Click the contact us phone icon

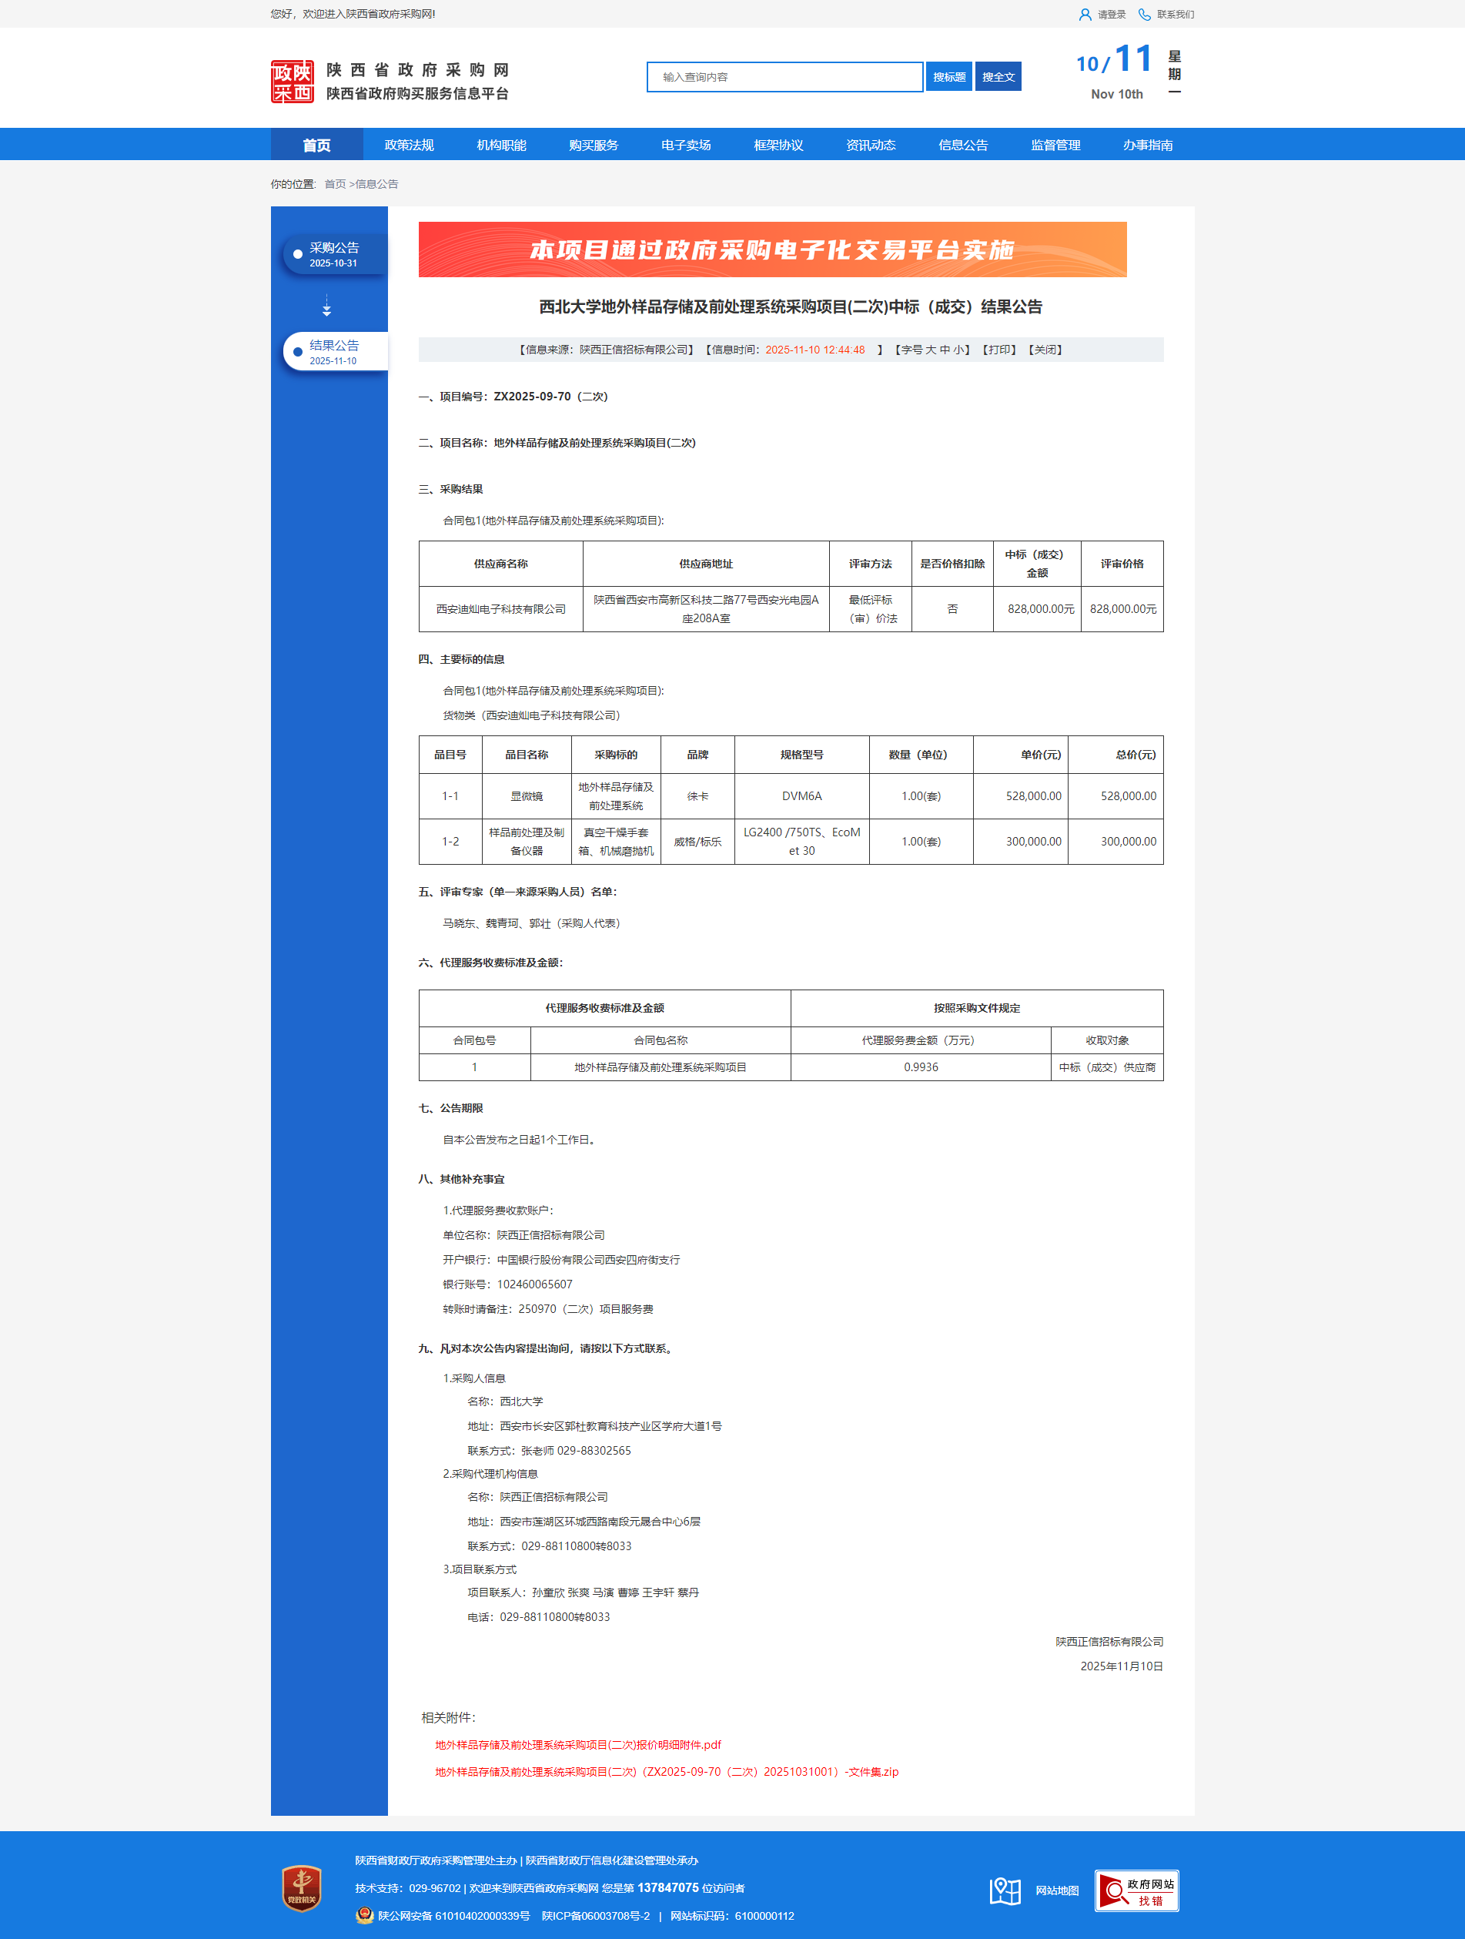coord(1143,15)
